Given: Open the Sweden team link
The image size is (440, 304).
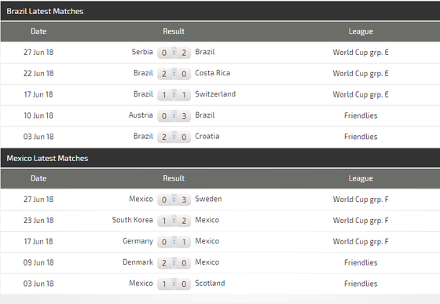Looking at the screenshot, I should [208, 199].
